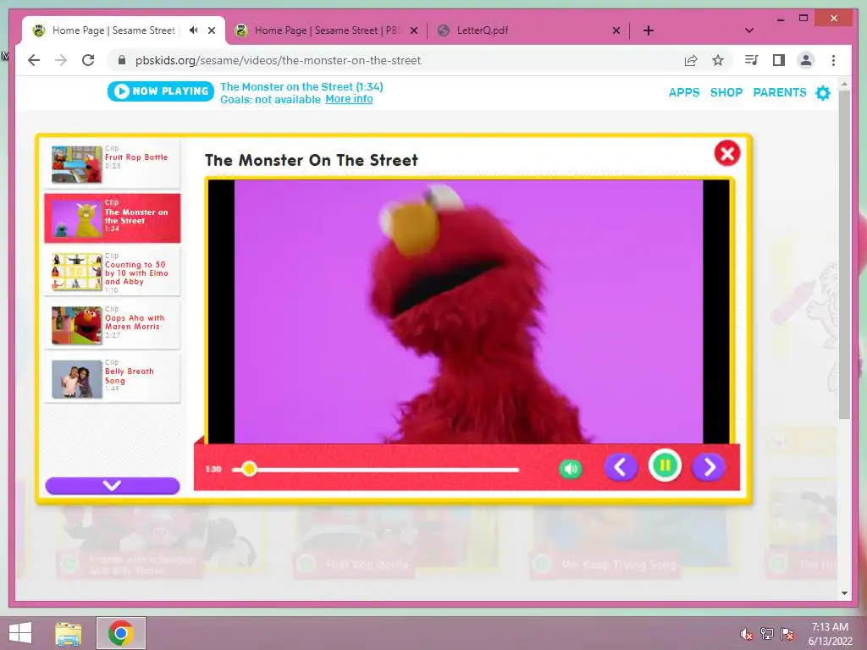View site security lock info
The image size is (867, 650).
[122, 60]
